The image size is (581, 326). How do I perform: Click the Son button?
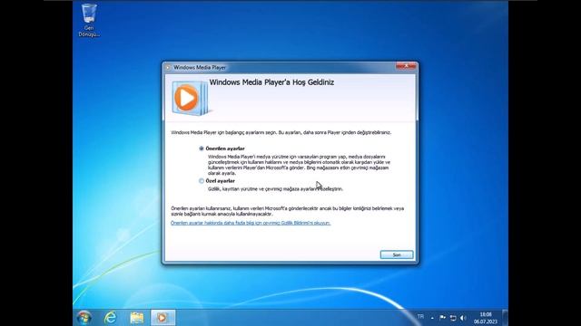pyautogui.click(x=397, y=254)
